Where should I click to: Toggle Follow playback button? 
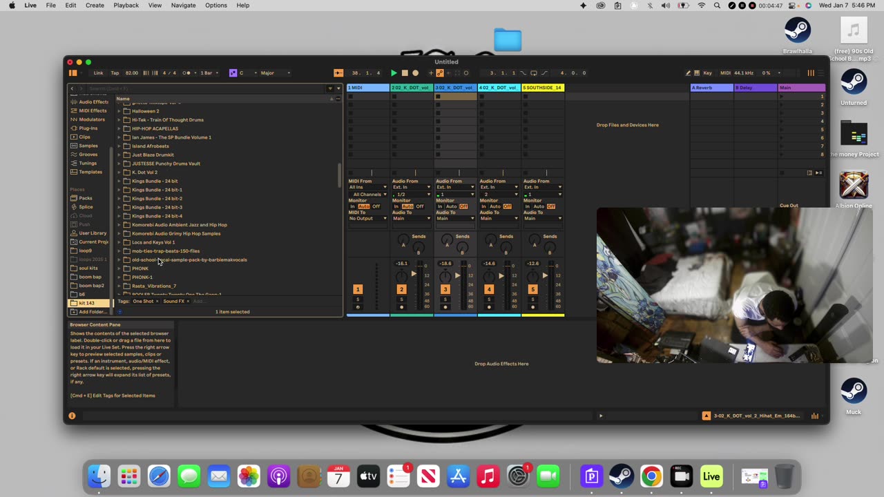(338, 72)
